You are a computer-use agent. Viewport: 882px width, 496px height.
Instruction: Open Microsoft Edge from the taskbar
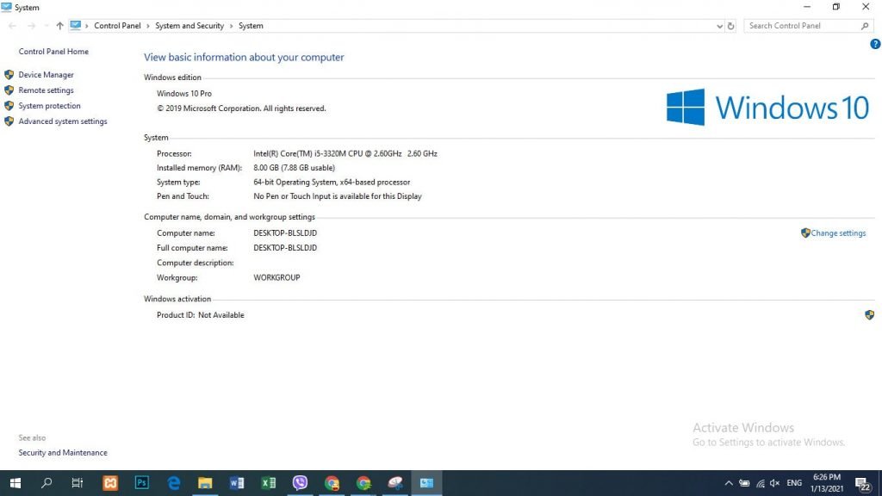(x=174, y=483)
